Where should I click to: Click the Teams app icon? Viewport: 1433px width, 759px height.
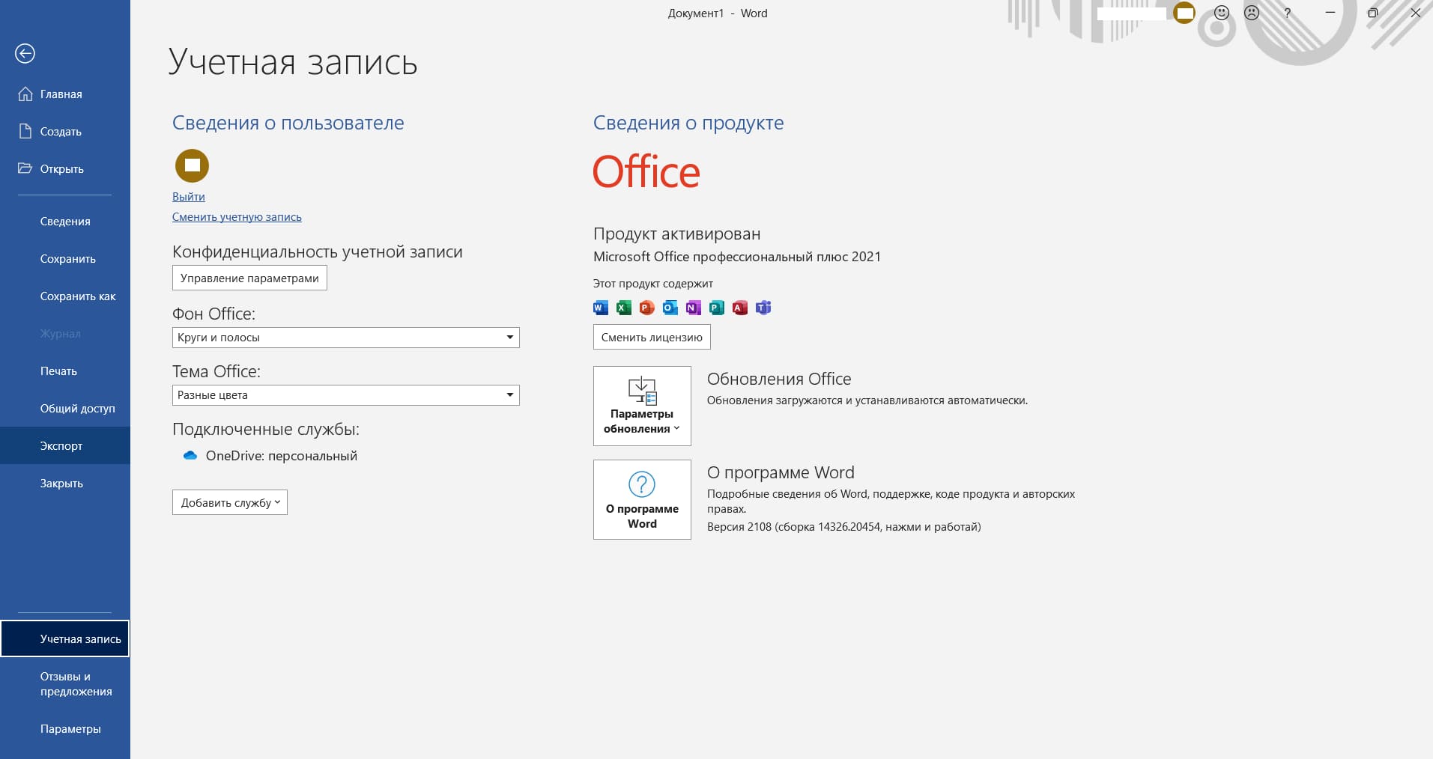pyautogui.click(x=763, y=308)
